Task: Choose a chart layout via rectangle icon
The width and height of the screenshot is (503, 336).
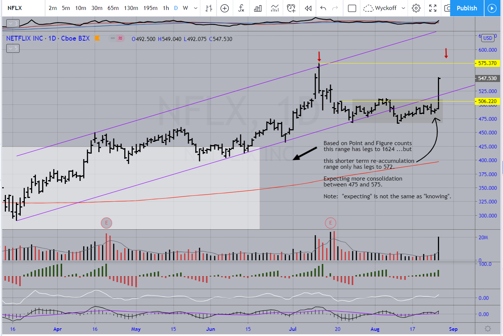Action: tap(352, 8)
